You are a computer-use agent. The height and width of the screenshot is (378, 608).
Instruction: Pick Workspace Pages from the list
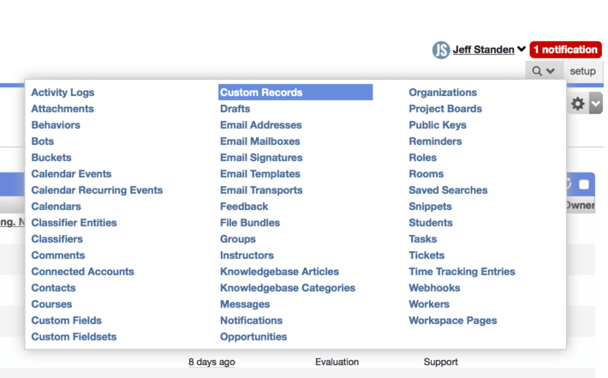(452, 321)
